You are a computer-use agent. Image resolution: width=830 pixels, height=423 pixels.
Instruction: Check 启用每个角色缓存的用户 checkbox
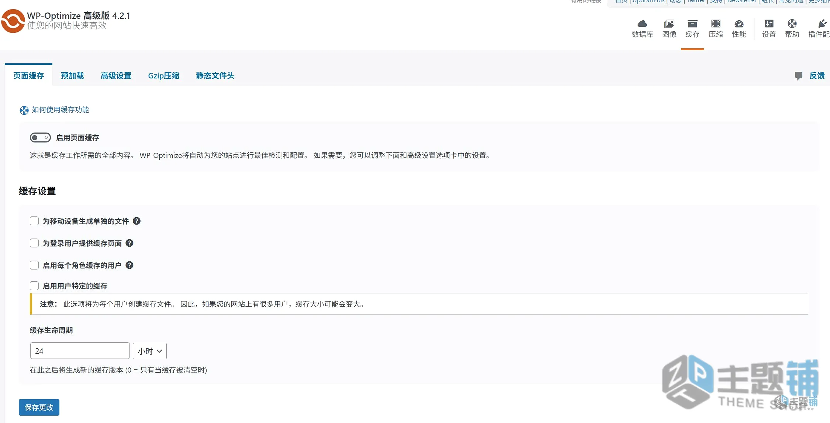tap(34, 265)
